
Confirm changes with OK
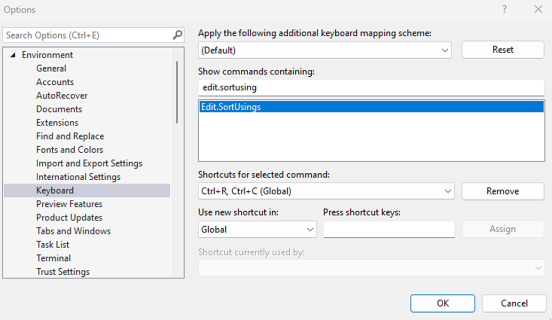point(442,303)
